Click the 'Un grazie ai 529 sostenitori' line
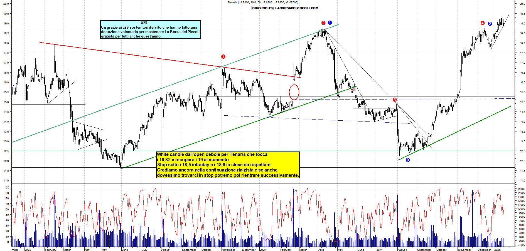Image resolution: width=526 pixels, height=251 pixels. tap(149, 27)
